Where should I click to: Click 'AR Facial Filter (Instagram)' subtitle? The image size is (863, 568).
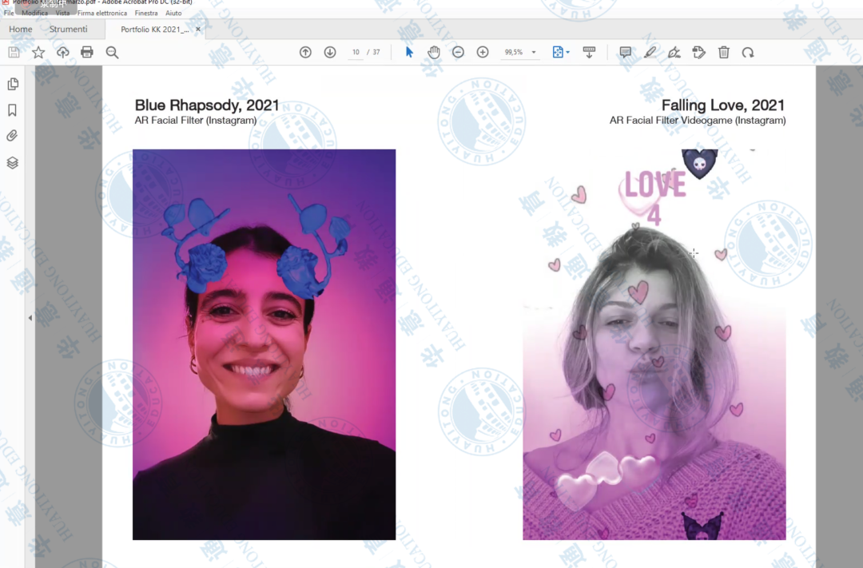pyautogui.click(x=196, y=120)
